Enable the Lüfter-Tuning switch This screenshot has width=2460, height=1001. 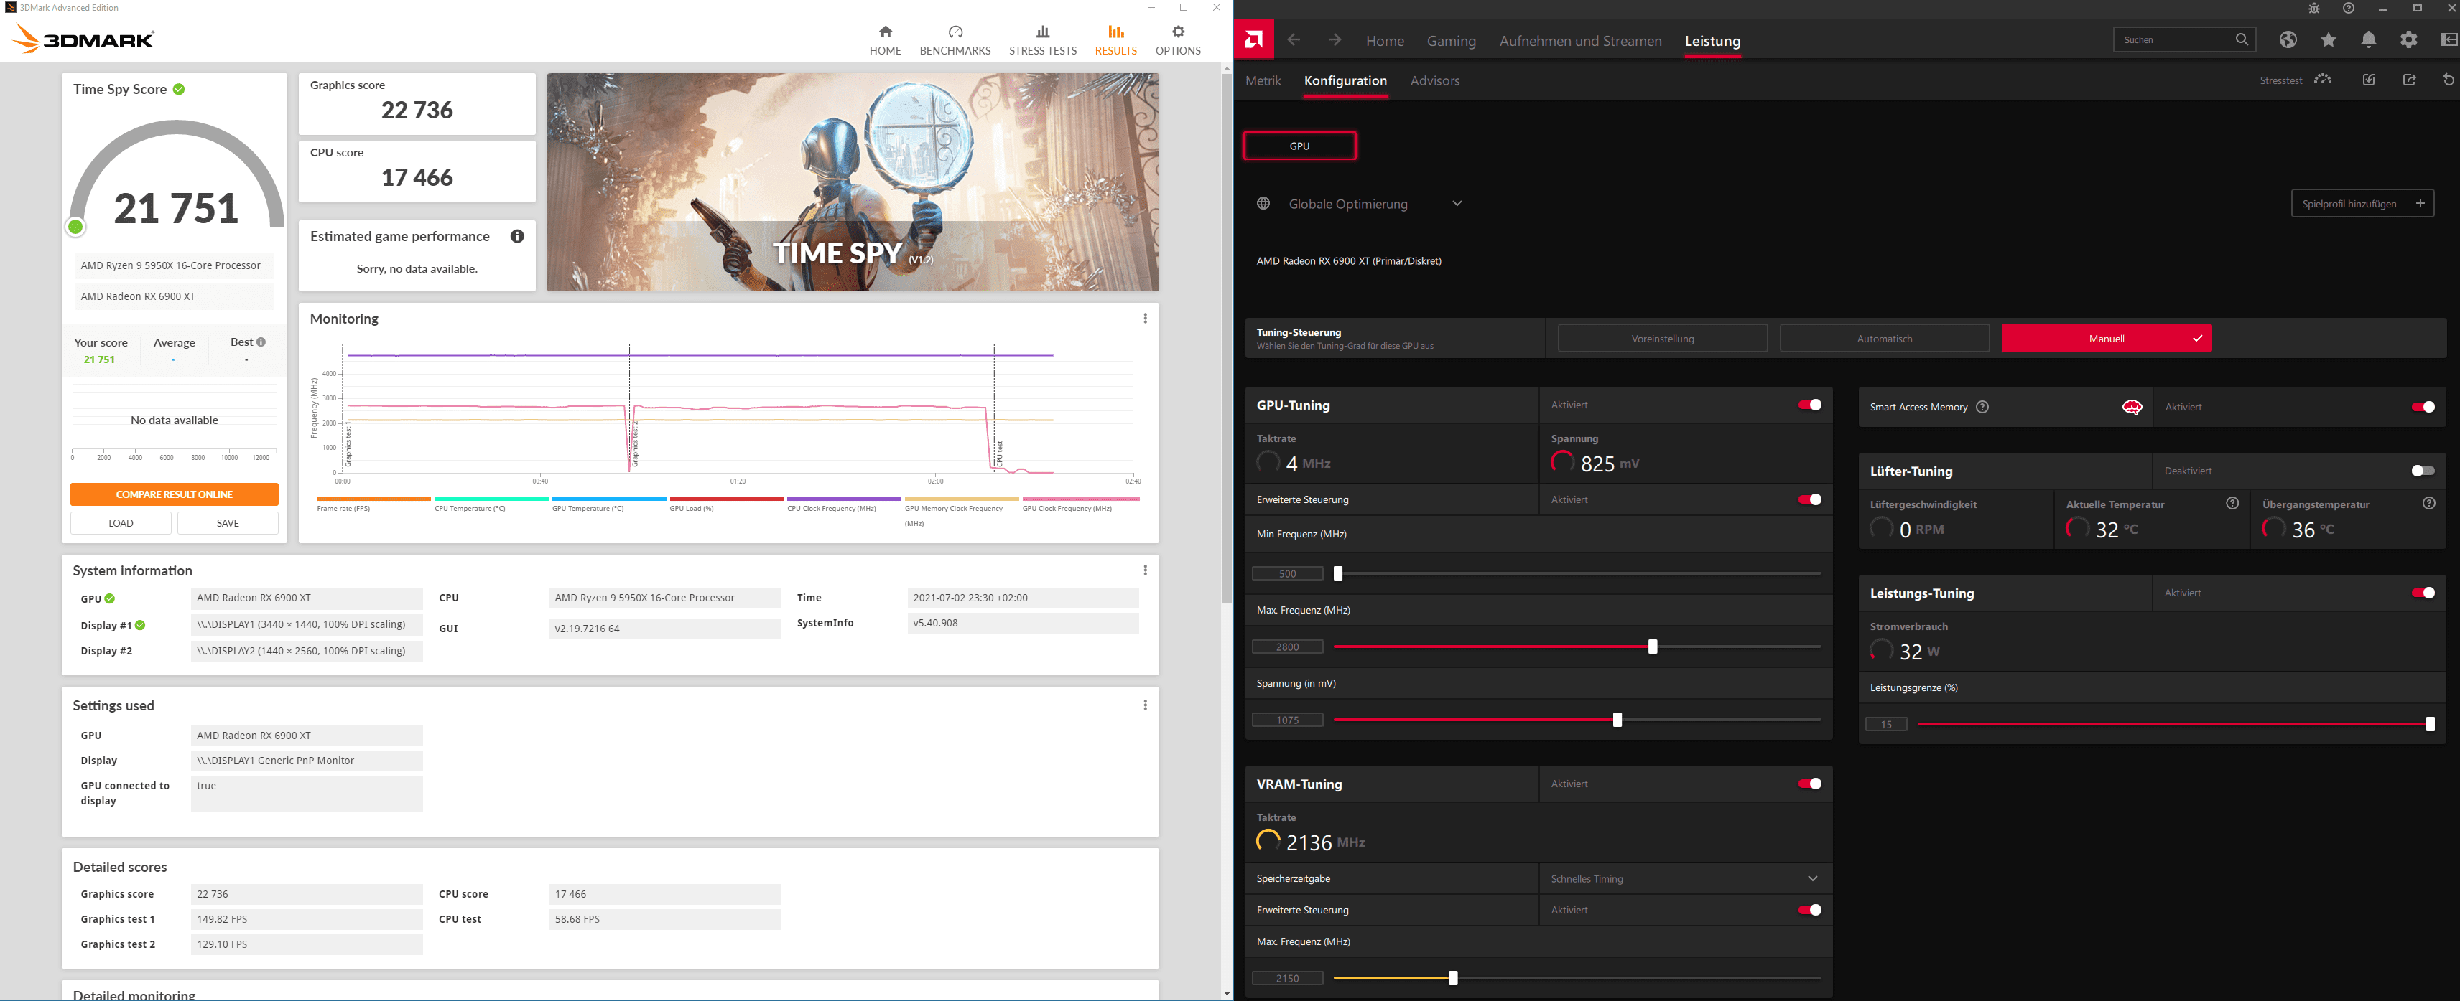[x=2422, y=471]
